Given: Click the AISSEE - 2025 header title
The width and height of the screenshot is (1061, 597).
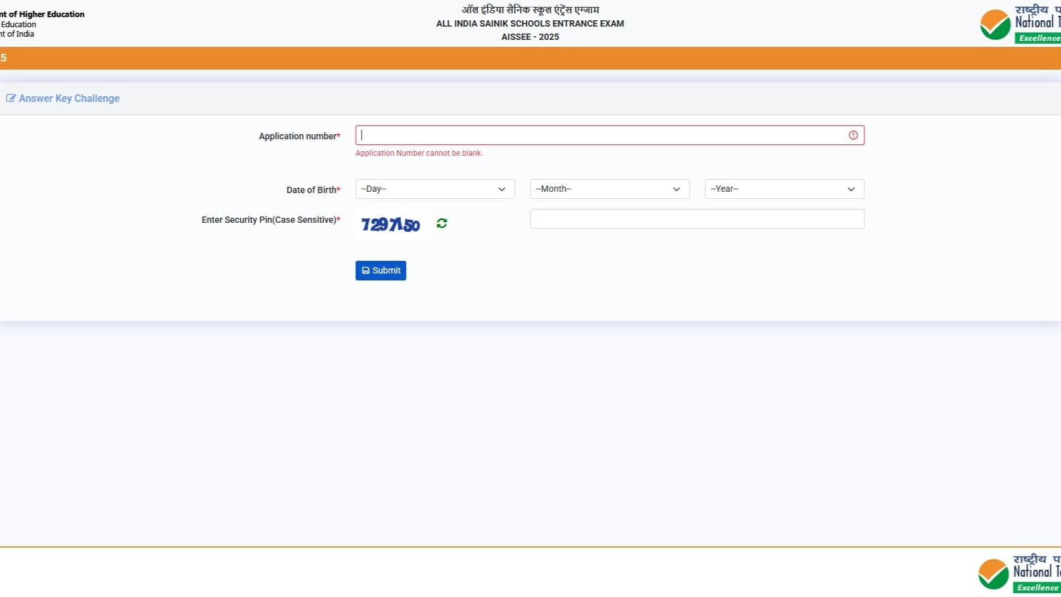Looking at the screenshot, I should click(x=530, y=37).
